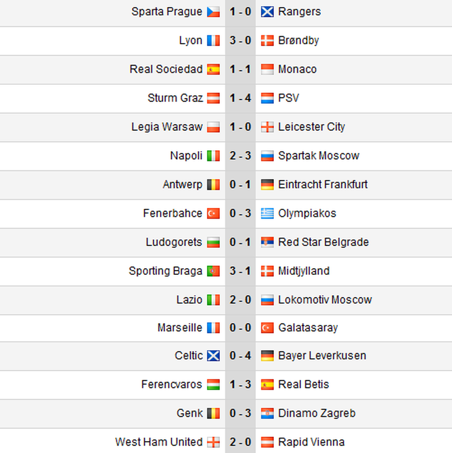Image resolution: width=452 pixels, height=453 pixels.
Task: Open the Spartak Moscow team link
Action: pos(319,156)
